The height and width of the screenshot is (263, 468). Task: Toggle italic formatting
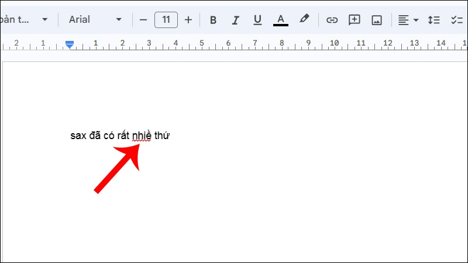click(235, 20)
